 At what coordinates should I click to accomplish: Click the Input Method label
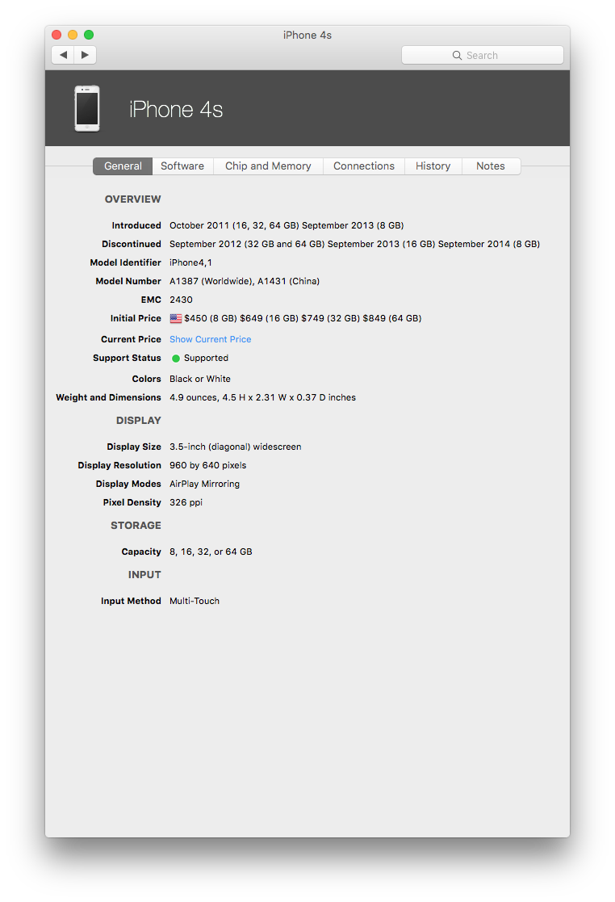[131, 601]
